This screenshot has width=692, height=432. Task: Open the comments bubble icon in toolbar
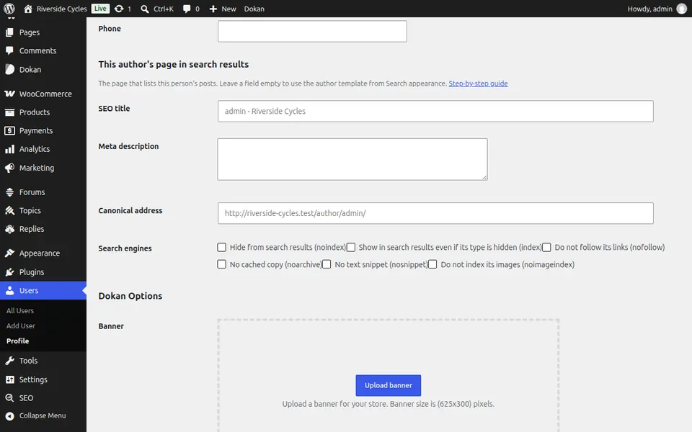[187, 9]
